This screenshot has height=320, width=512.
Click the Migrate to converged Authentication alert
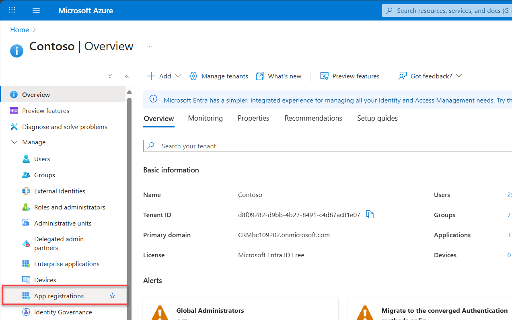coord(430,309)
